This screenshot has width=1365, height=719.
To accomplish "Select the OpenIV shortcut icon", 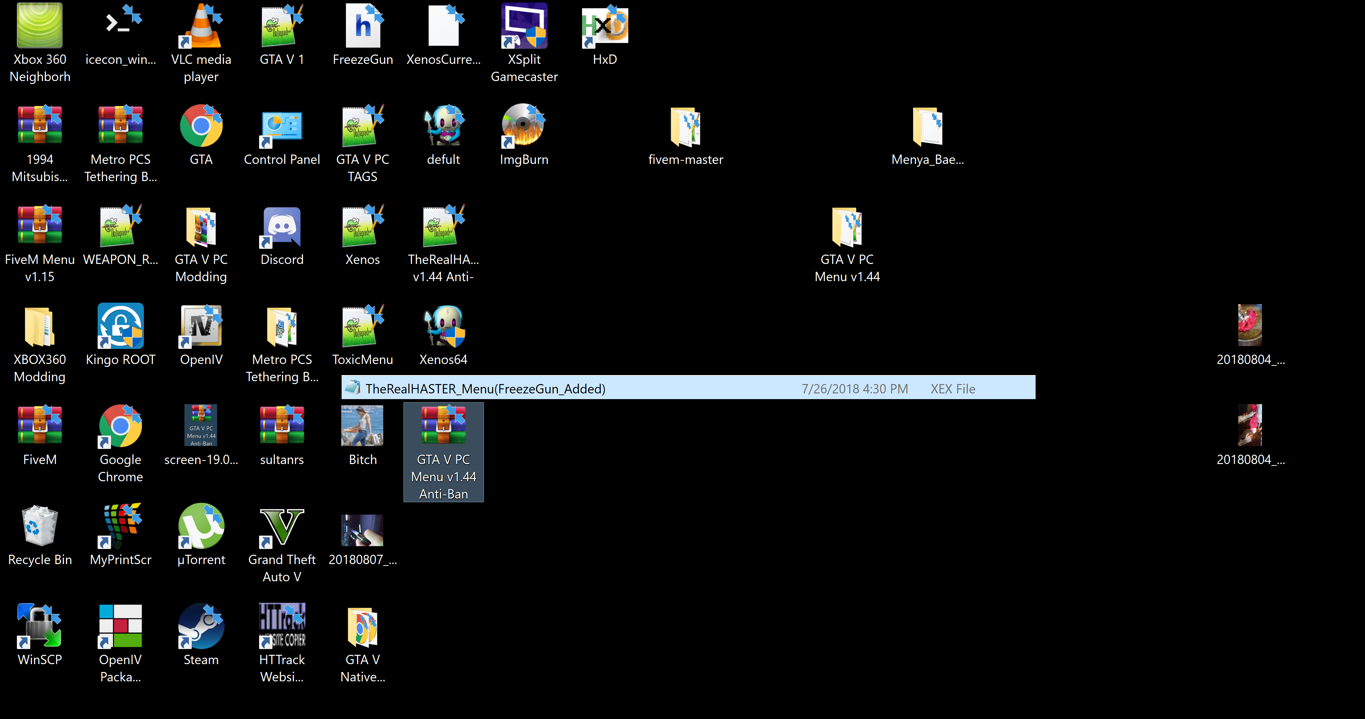I will (201, 327).
